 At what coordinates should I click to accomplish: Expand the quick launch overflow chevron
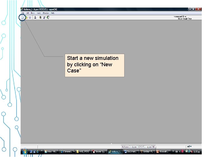pos(42,151)
